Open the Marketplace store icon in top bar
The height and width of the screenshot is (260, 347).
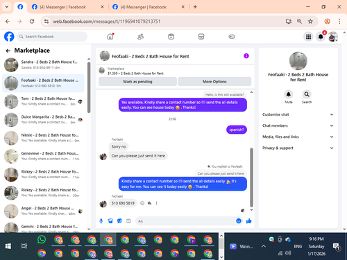point(201,37)
